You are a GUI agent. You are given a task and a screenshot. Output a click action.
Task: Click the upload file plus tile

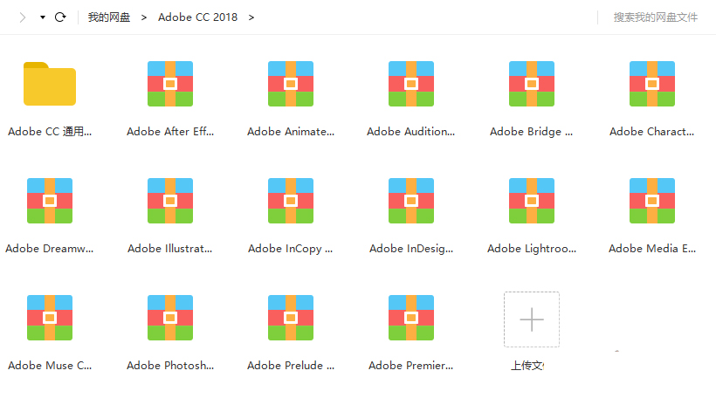click(532, 319)
